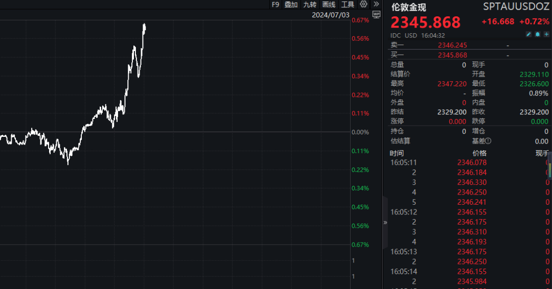This screenshot has height=289, width=552.
Task: Open the F9 menu
Action: [275, 5]
